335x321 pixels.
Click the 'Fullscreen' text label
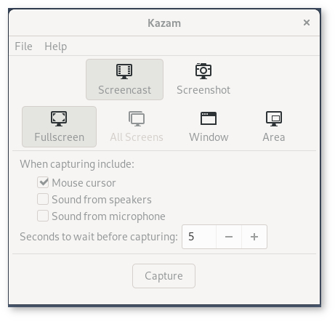(x=60, y=137)
